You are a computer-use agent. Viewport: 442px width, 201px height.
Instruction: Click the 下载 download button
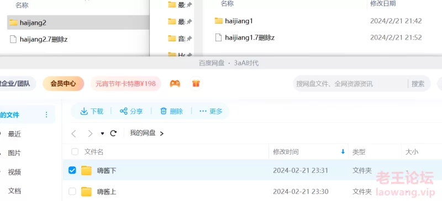(92, 111)
